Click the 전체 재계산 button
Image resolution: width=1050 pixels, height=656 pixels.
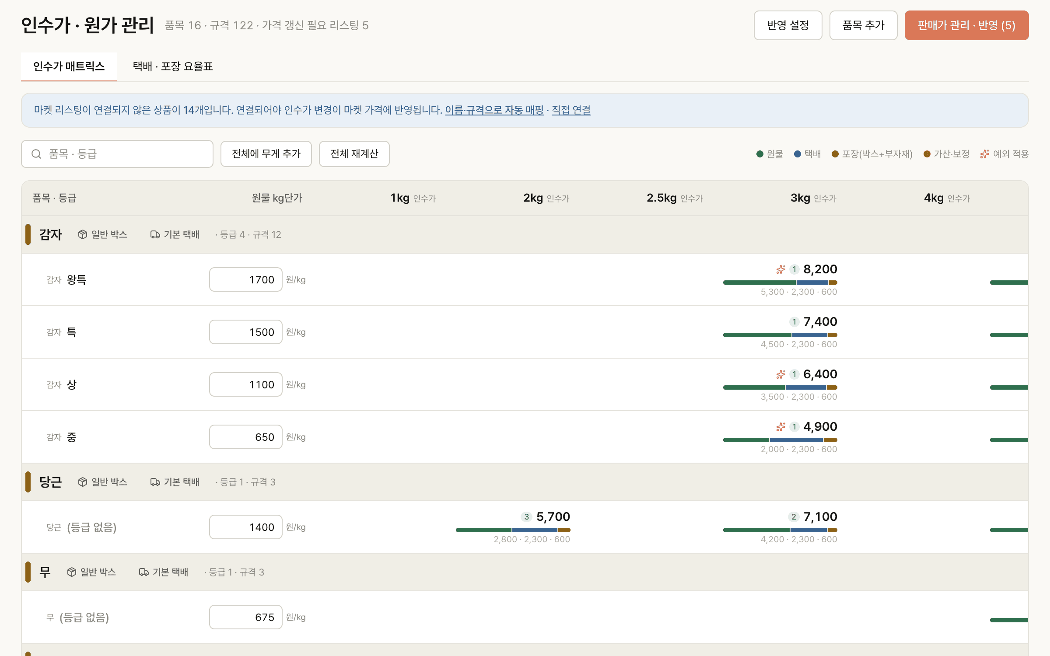(354, 154)
